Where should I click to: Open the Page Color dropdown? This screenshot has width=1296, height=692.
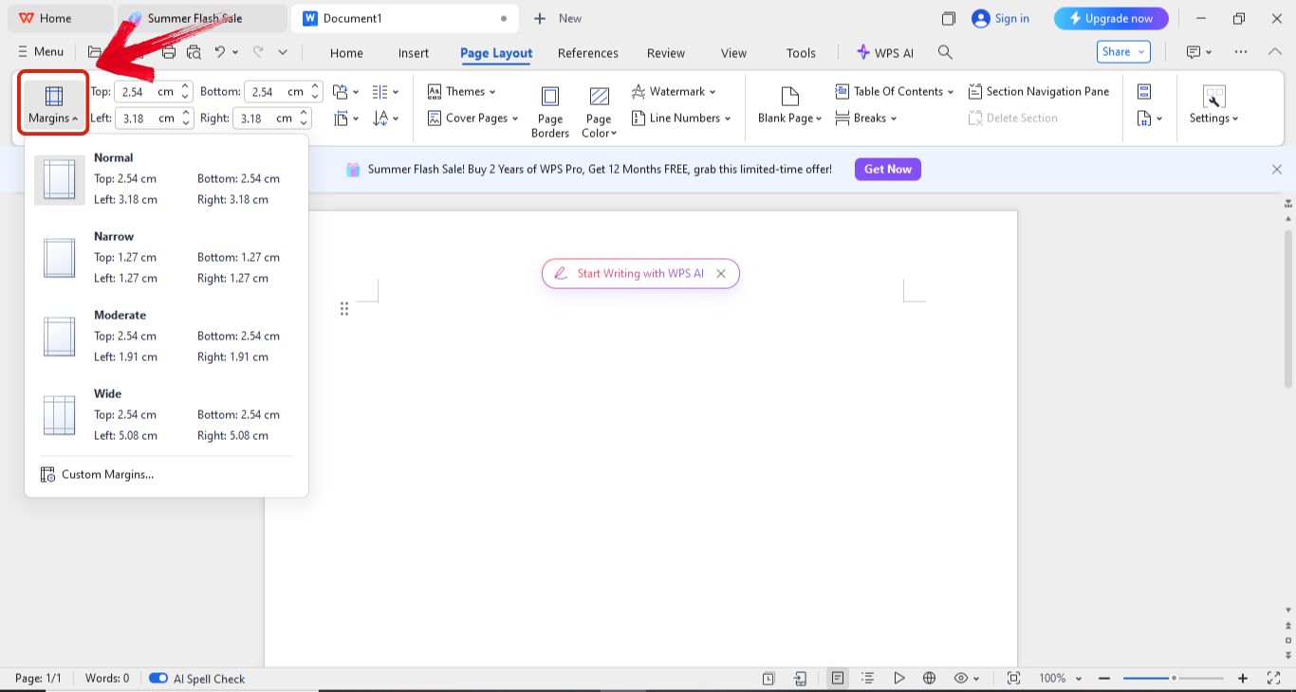coord(599,112)
